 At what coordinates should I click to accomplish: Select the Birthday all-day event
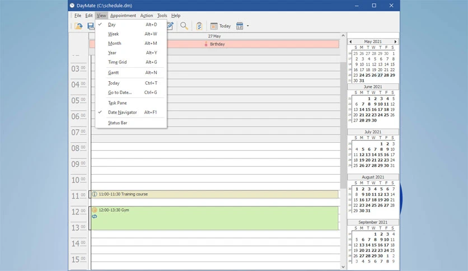(214, 44)
